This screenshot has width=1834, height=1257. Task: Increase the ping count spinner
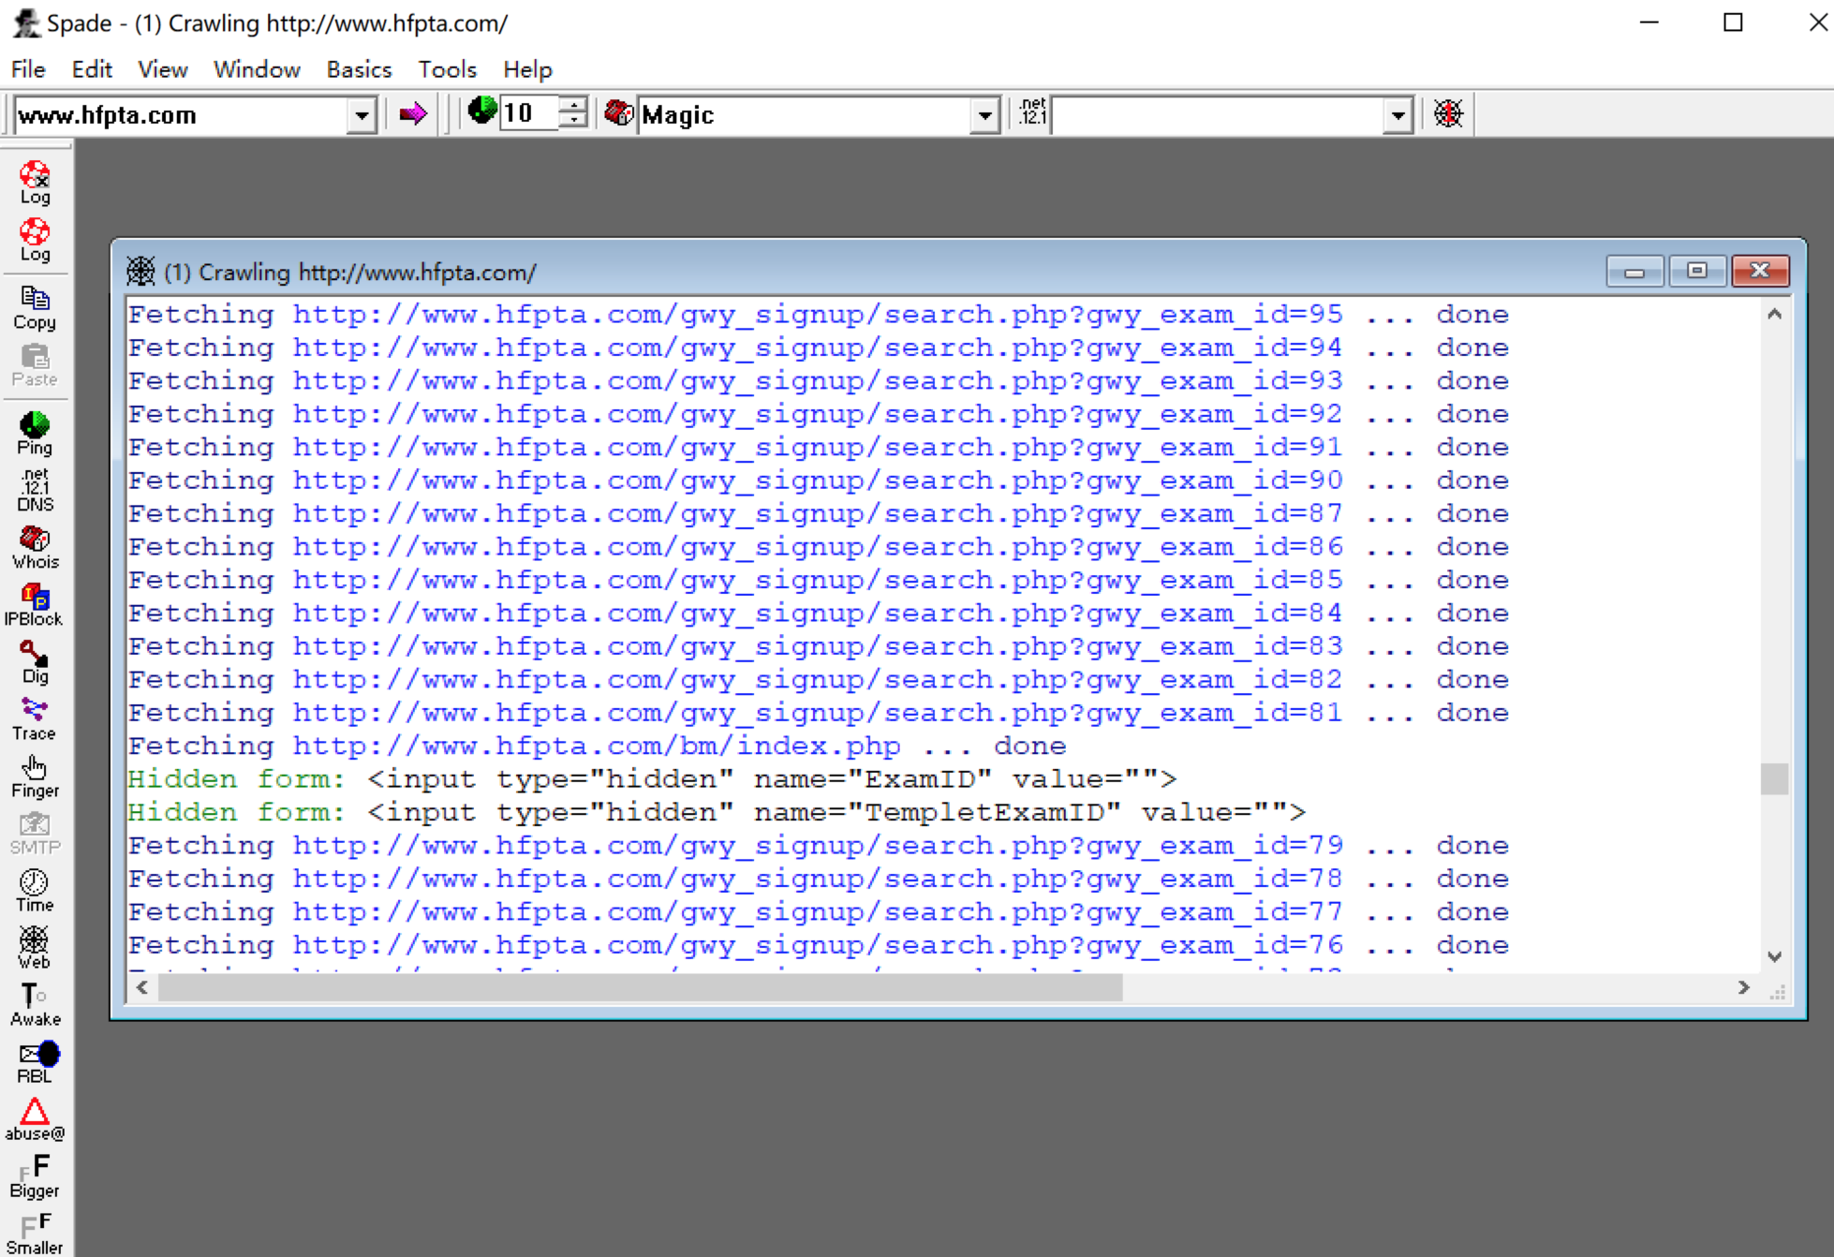point(573,105)
